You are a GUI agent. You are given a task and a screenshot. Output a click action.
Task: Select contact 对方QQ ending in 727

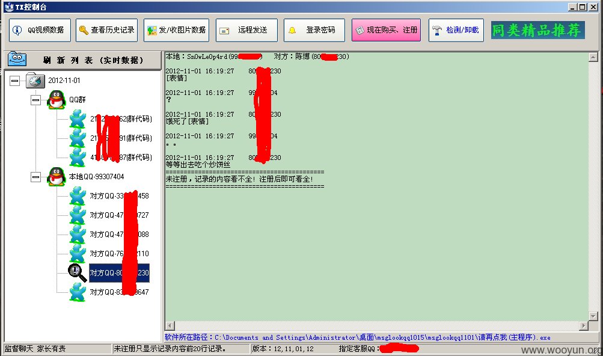click(x=119, y=215)
